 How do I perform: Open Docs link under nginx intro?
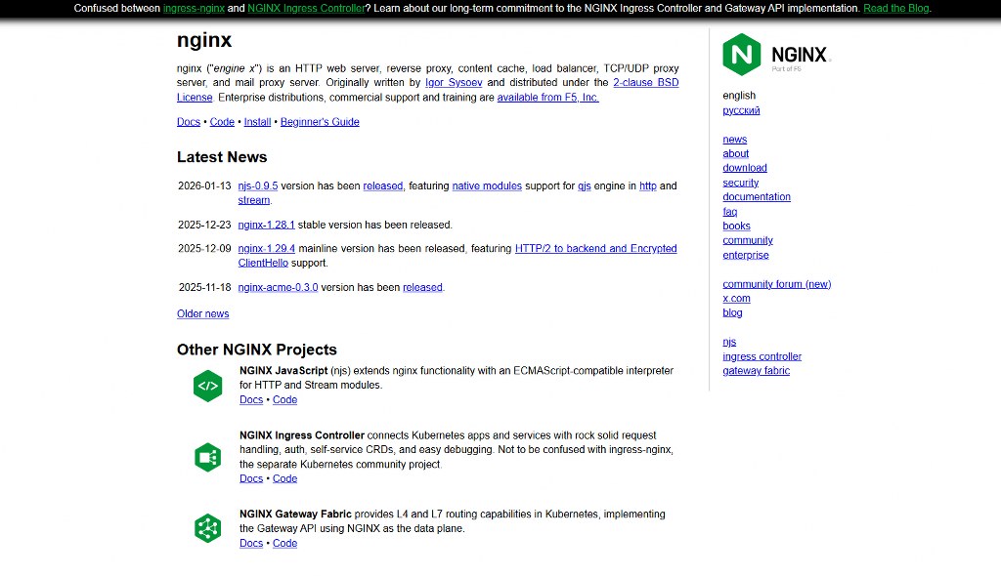(189, 122)
